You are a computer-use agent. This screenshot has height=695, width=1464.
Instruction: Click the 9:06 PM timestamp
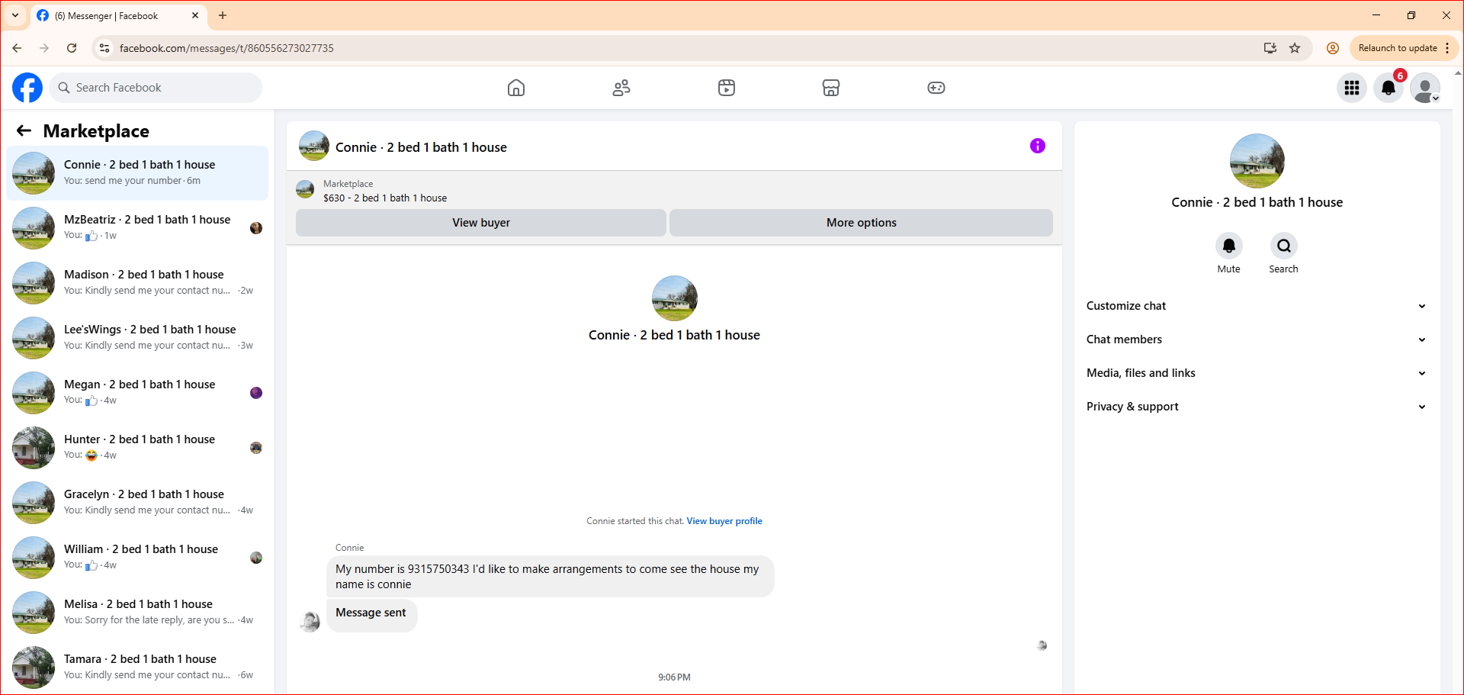coord(674,677)
